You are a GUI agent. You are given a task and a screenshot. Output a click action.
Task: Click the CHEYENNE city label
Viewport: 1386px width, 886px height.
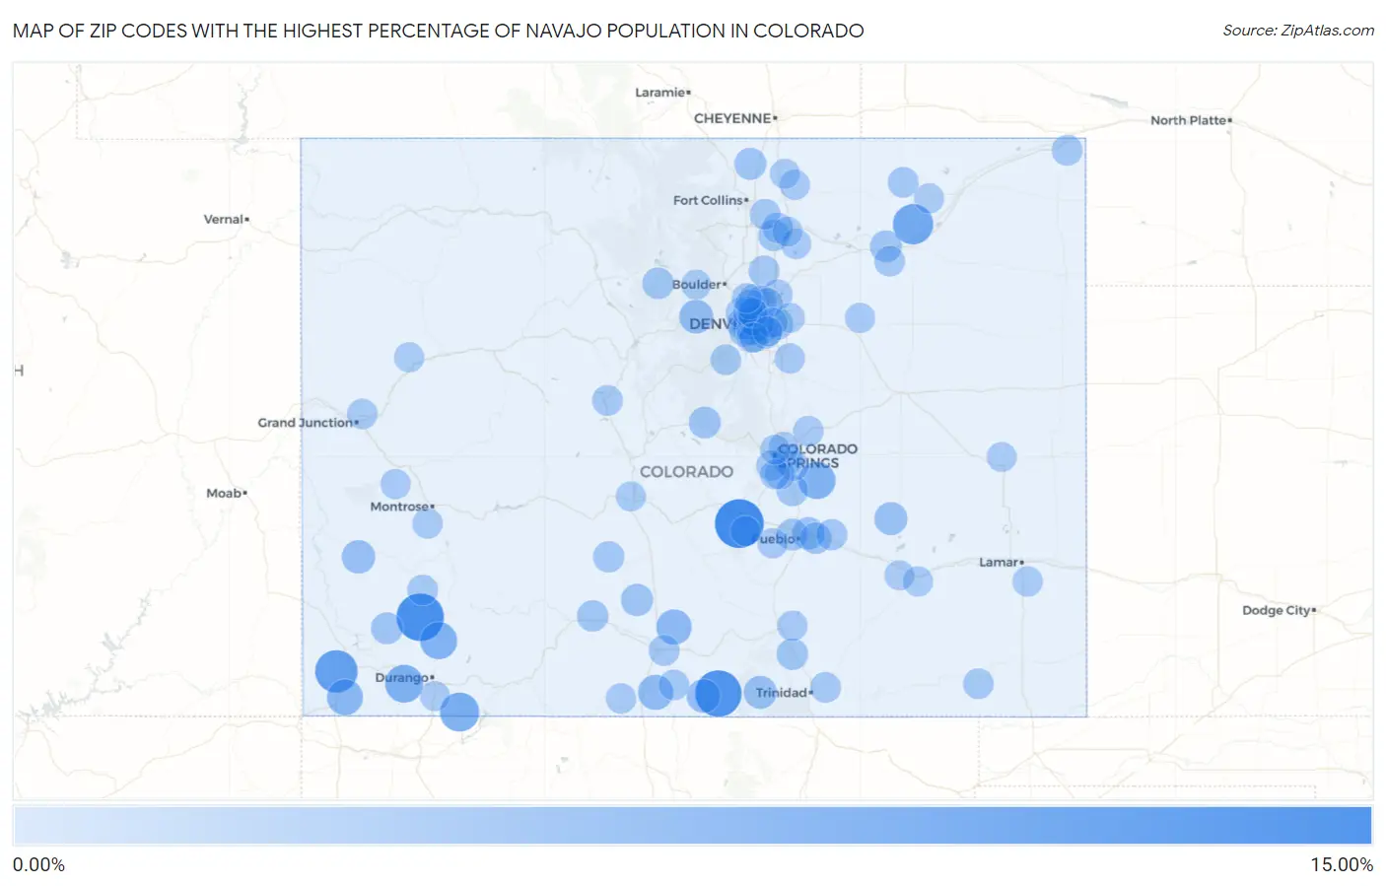pyautogui.click(x=734, y=118)
